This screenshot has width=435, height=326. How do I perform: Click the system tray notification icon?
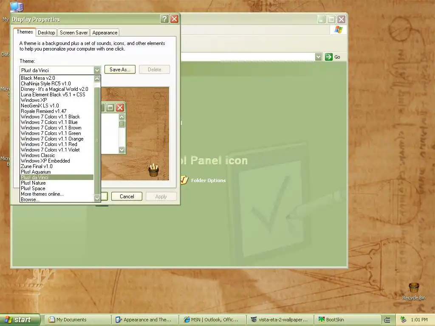pos(404,320)
